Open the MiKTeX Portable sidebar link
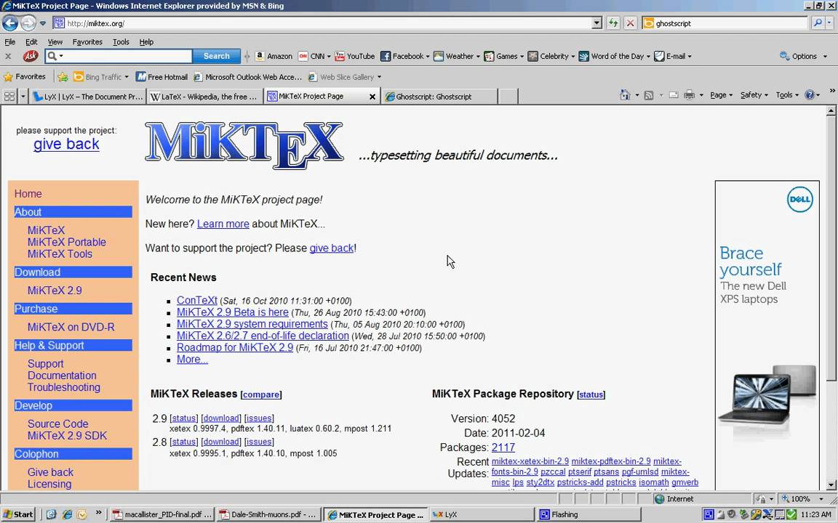Image resolution: width=838 pixels, height=523 pixels. pyautogui.click(x=67, y=242)
